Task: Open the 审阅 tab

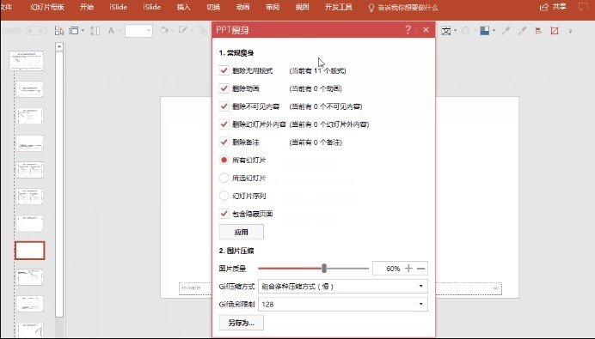Action: 273,7
